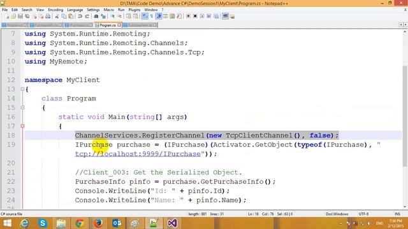This screenshot has height=229, width=408.
Task: Zoom out using toolbar magnifier icon
Action: (x=119, y=17)
